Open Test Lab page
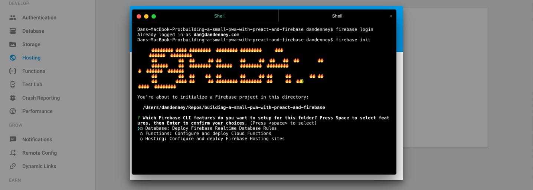The height and width of the screenshot is (190, 533). click(32, 84)
